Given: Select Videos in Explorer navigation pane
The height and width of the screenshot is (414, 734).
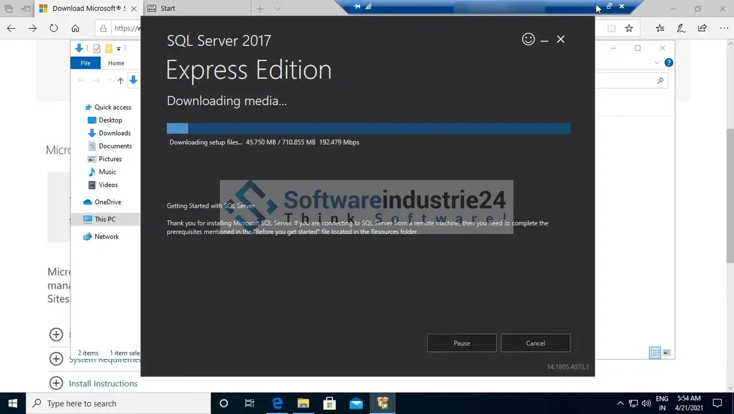Looking at the screenshot, I should pyautogui.click(x=103, y=185).
